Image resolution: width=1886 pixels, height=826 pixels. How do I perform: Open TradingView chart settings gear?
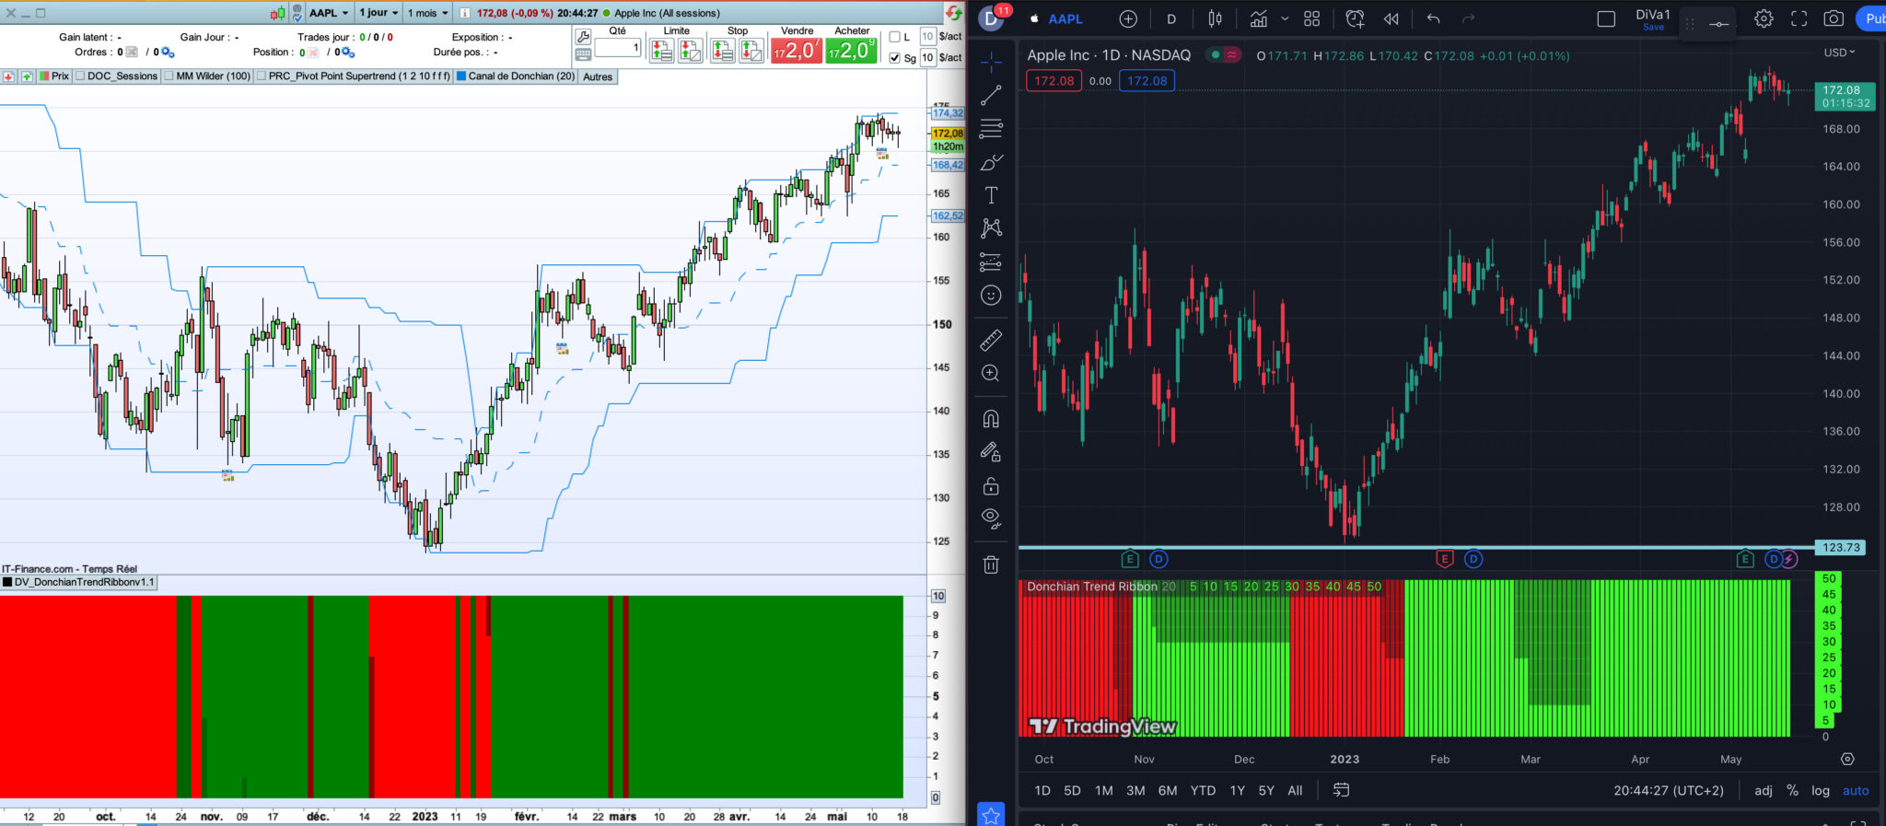(x=1764, y=18)
